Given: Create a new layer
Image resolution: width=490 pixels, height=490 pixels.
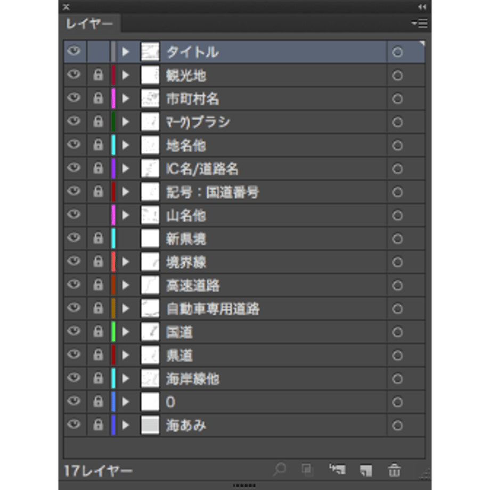Looking at the screenshot, I should [x=366, y=470].
